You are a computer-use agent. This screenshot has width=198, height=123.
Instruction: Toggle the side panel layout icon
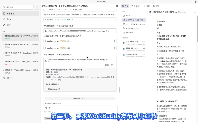click(x=117, y=6)
